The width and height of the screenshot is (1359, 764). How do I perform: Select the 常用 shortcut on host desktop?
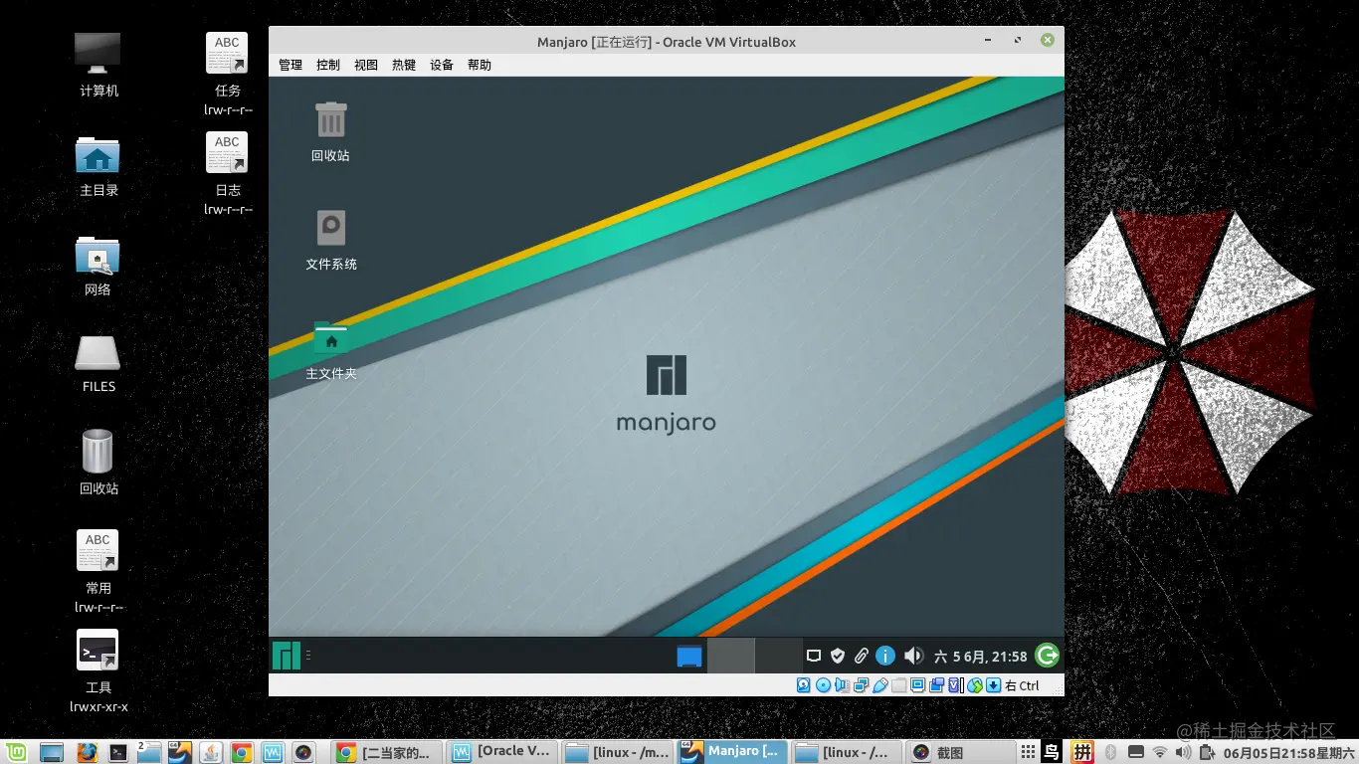[x=98, y=571]
